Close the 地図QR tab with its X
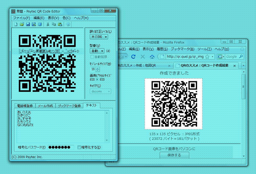Viewport: 256px width, 174px height. 169,66
